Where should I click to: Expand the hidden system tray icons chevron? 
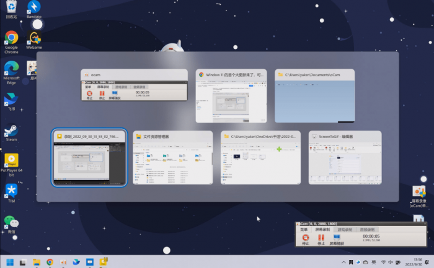(x=343, y=262)
